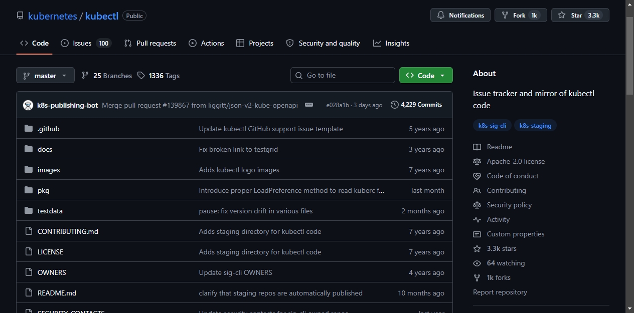Open the Apache-2.0 license link

click(x=509, y=161)
